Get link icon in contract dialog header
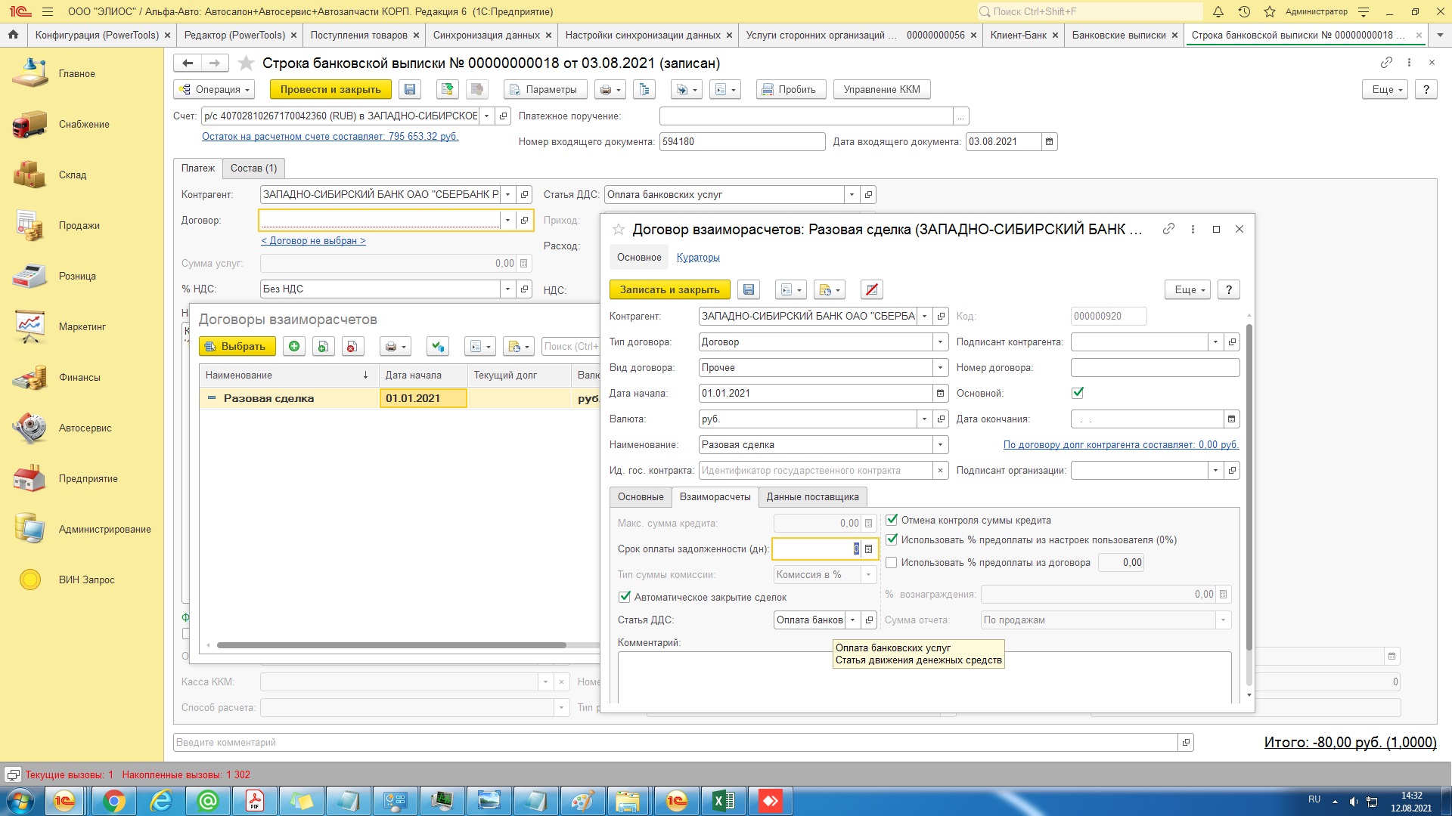The height and width of the screenshot is (816, 1452). click(1168, 229)
